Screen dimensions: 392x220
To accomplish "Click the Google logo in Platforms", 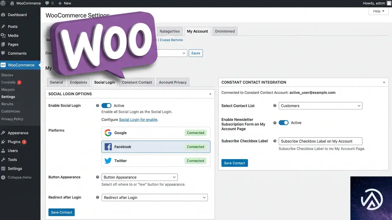I will [108, 133].
